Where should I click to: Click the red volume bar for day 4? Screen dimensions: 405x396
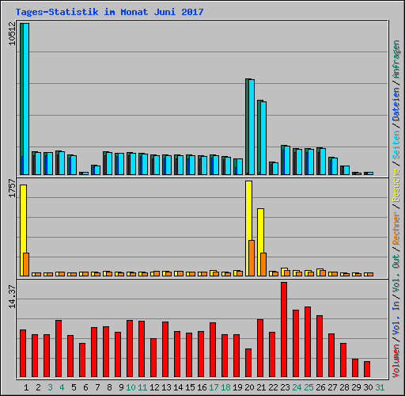[x=59, y=348]
